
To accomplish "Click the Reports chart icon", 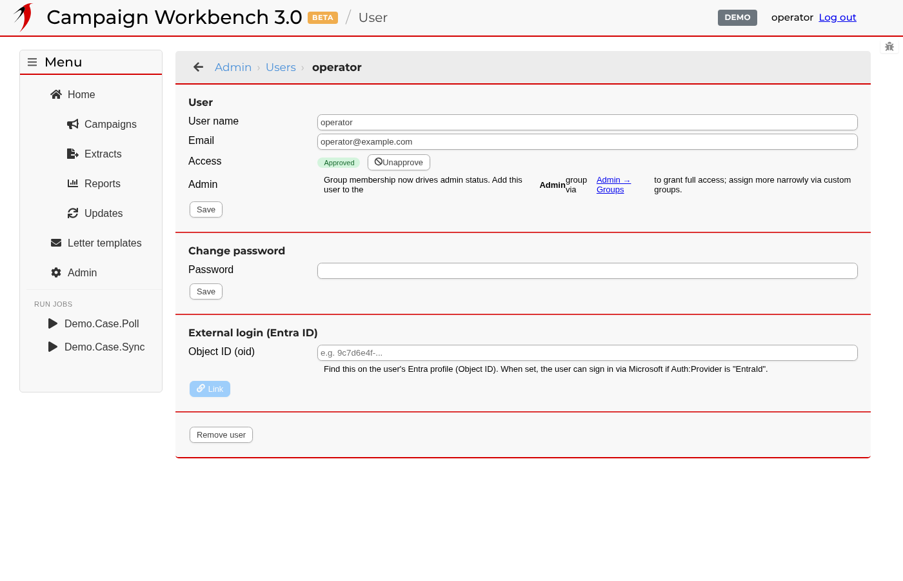I will tap(73, 183).
